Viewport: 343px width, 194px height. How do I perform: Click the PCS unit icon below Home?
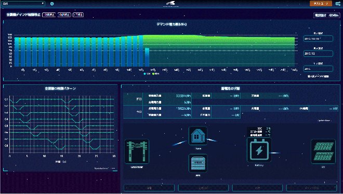(x=198, y=163)
